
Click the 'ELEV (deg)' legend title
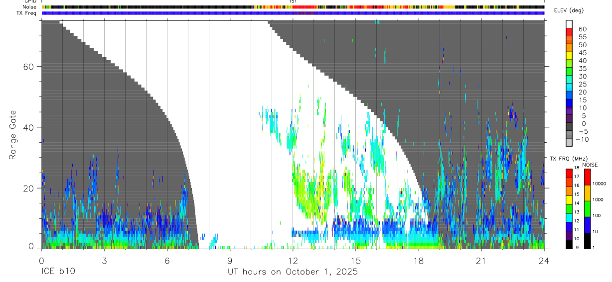(568, 10)
